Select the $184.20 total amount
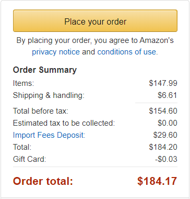Viewport: 190px width, 199px height. click(x=163, y=147)
